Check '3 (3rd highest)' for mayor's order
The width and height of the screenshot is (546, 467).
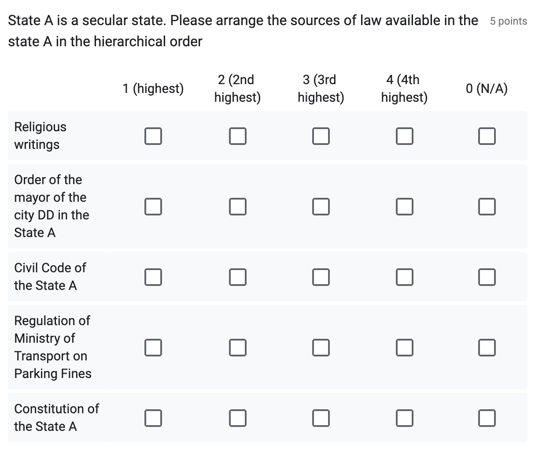[x=321, y=206]
